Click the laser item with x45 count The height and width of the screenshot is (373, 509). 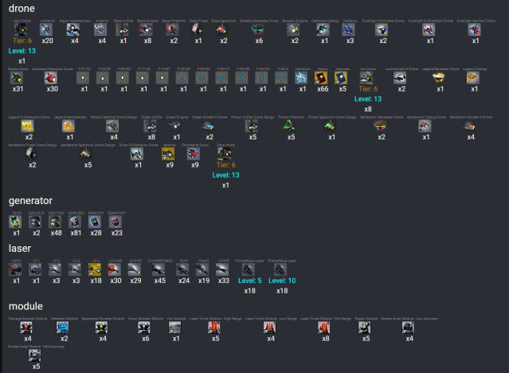point(161,270)
